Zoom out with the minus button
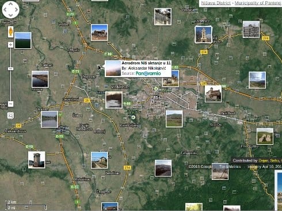This screenshot has width=282, height=211. tap(11, 104)
